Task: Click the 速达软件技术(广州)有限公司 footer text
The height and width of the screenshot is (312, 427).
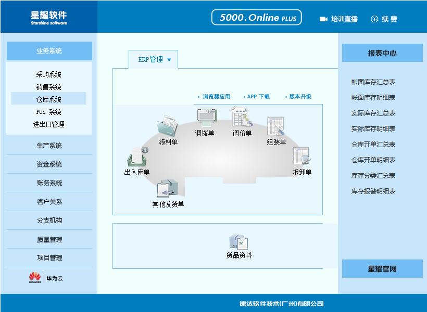Action: pos(282,304)
